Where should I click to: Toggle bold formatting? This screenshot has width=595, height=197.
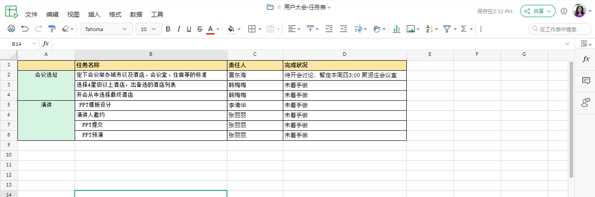[x=168, y=29]
